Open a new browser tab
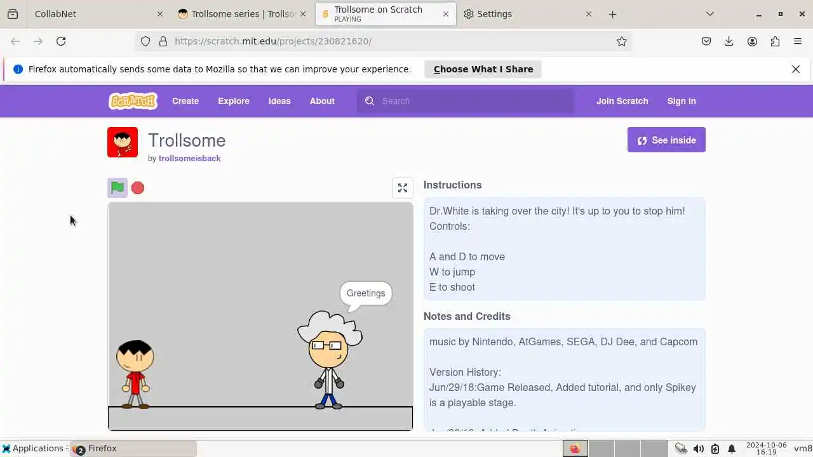 point(612,14)
